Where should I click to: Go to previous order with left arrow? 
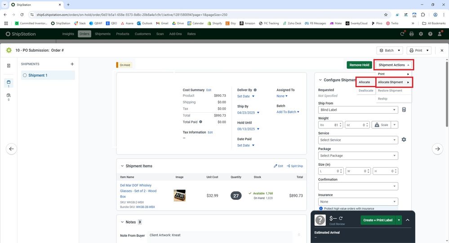[12, 149]
